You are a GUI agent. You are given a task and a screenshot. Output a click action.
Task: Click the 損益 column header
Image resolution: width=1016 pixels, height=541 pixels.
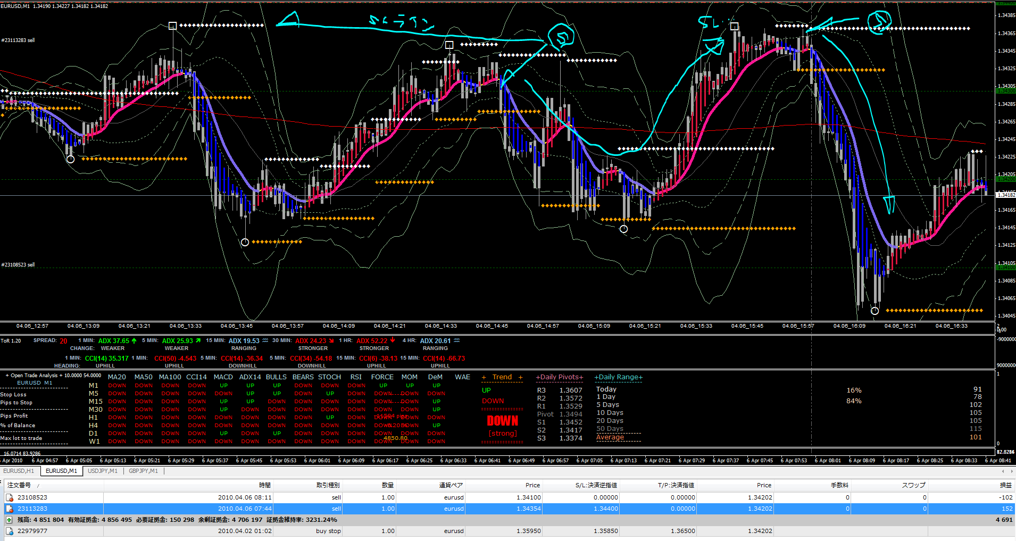[1005, 485]
